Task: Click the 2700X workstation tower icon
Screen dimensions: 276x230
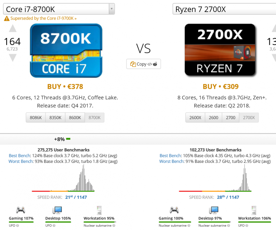Action: tap(254, 210)
